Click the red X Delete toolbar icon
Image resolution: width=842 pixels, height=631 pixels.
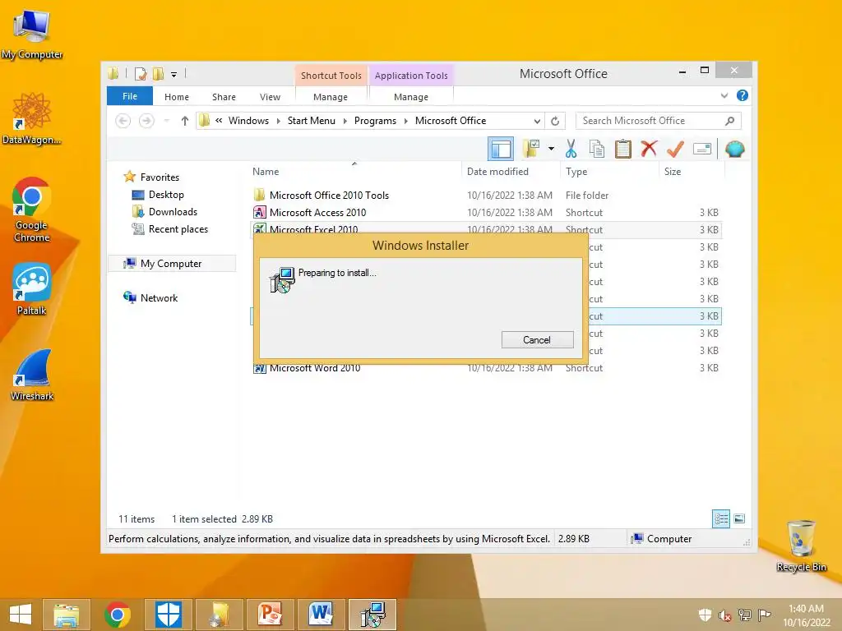(649, 148)
